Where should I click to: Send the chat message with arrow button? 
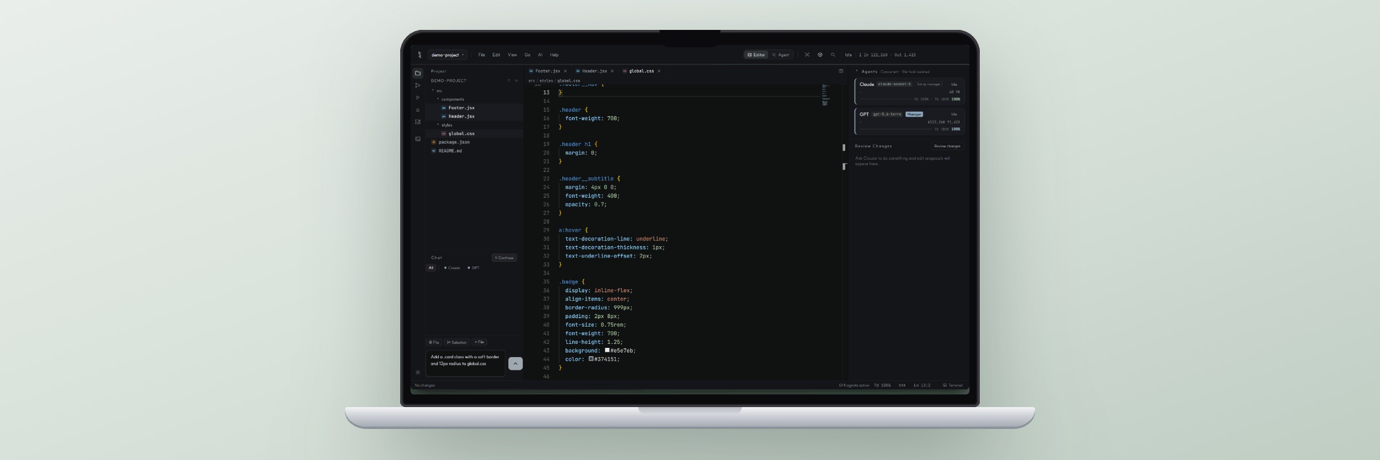click(x=516, y=363)
